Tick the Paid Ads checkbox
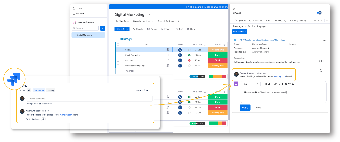The image size is (340, 142). coord(118,60)
